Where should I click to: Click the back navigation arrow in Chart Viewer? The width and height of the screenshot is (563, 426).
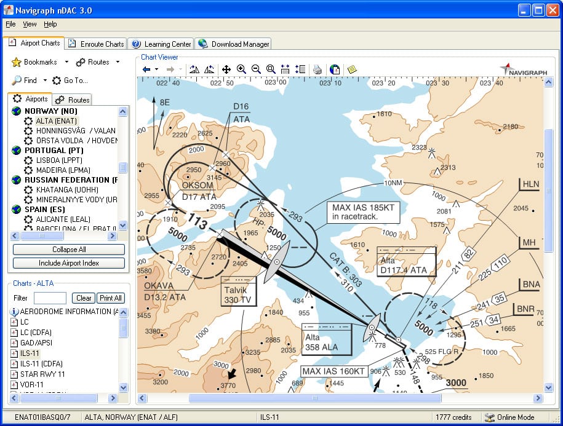click(x=146, y=69)
